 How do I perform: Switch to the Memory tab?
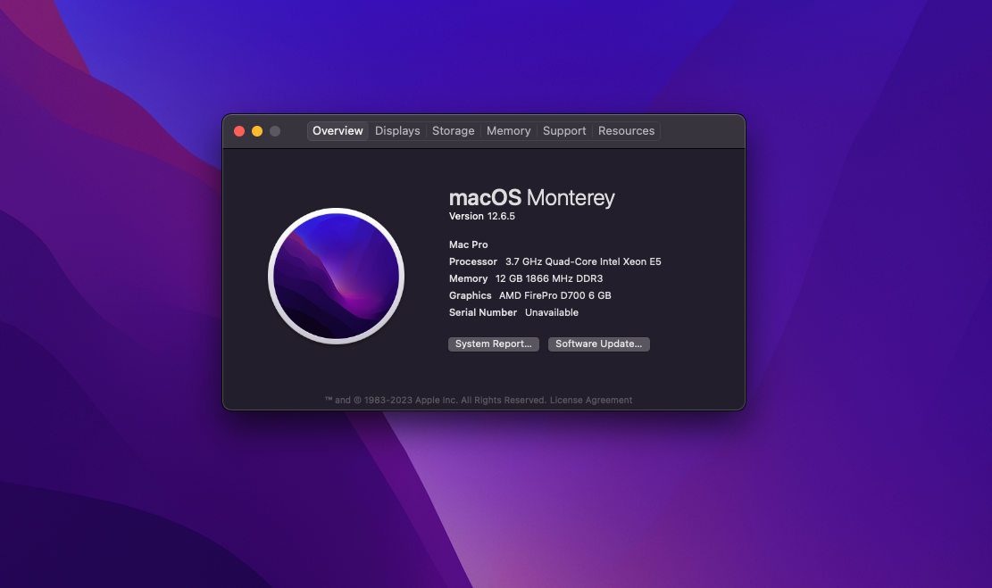(x=508, y=131)
